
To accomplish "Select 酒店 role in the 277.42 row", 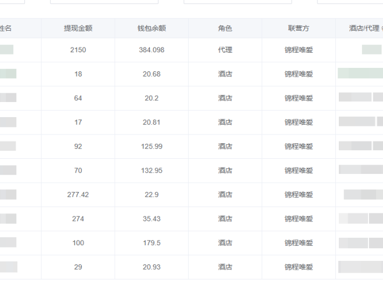I will (225, 195).
